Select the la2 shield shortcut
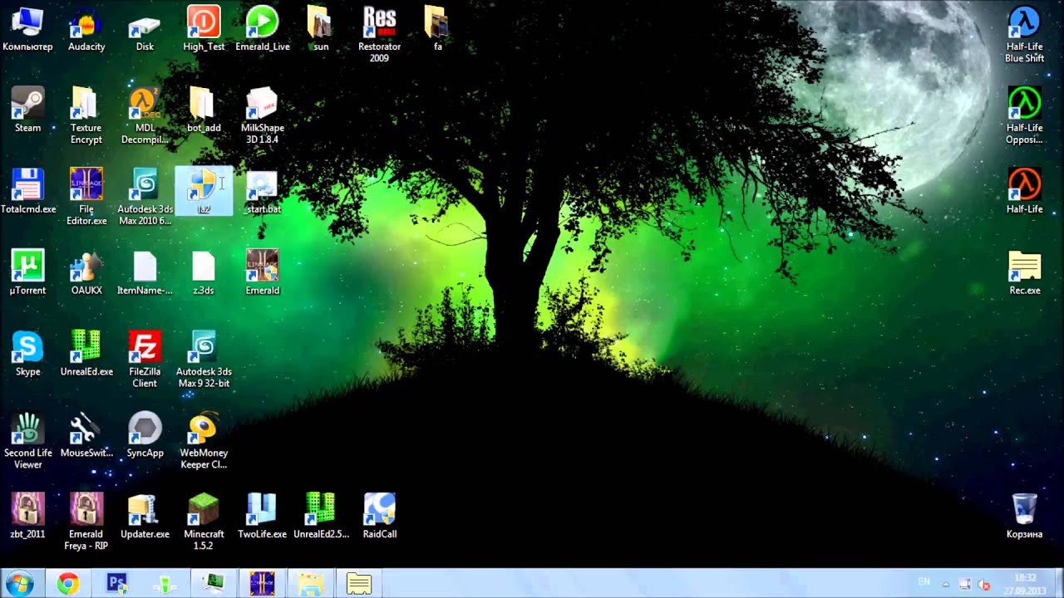 [x=204, y=191]
